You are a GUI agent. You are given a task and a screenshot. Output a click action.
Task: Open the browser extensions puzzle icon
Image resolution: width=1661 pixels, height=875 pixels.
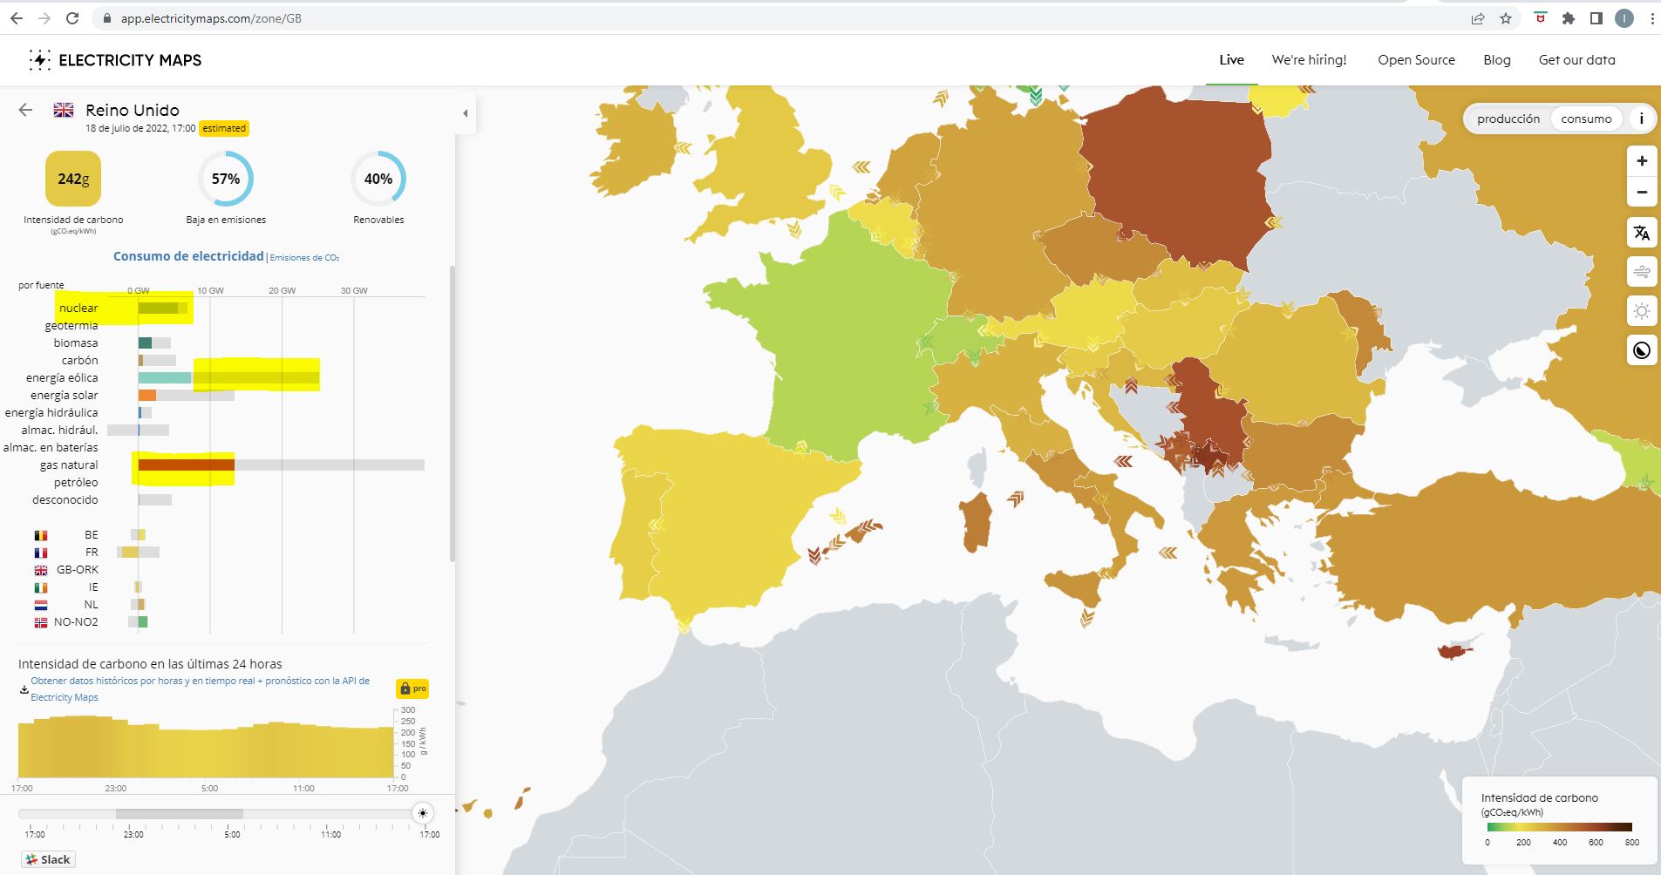[x=1569, y=18]
